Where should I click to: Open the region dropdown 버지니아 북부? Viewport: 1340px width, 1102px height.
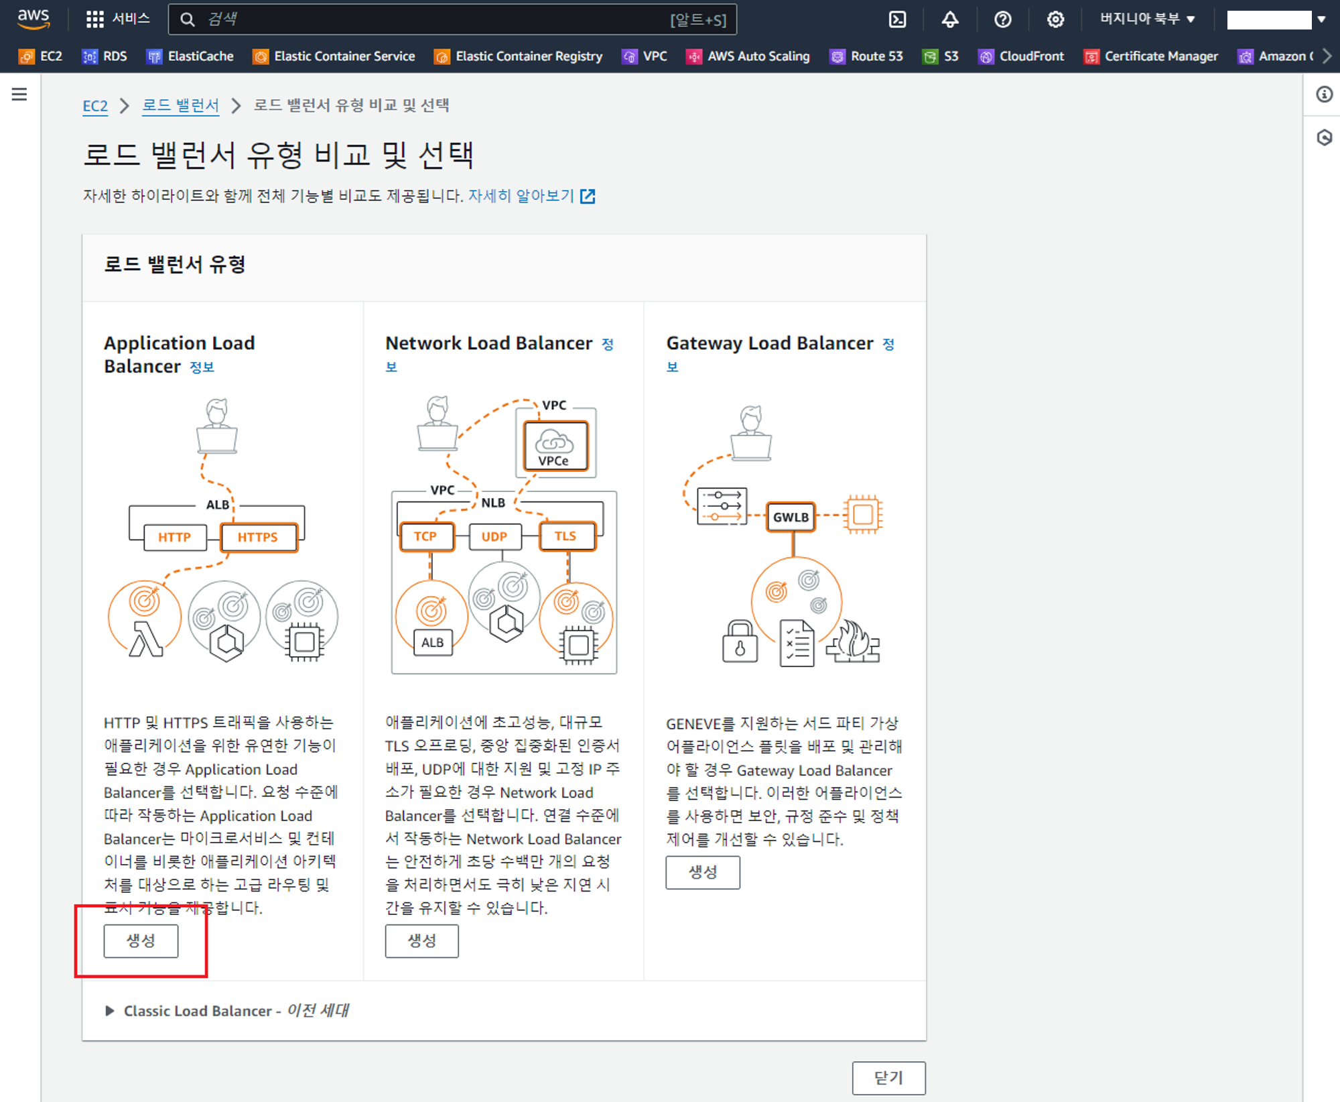click(1146, 19)
